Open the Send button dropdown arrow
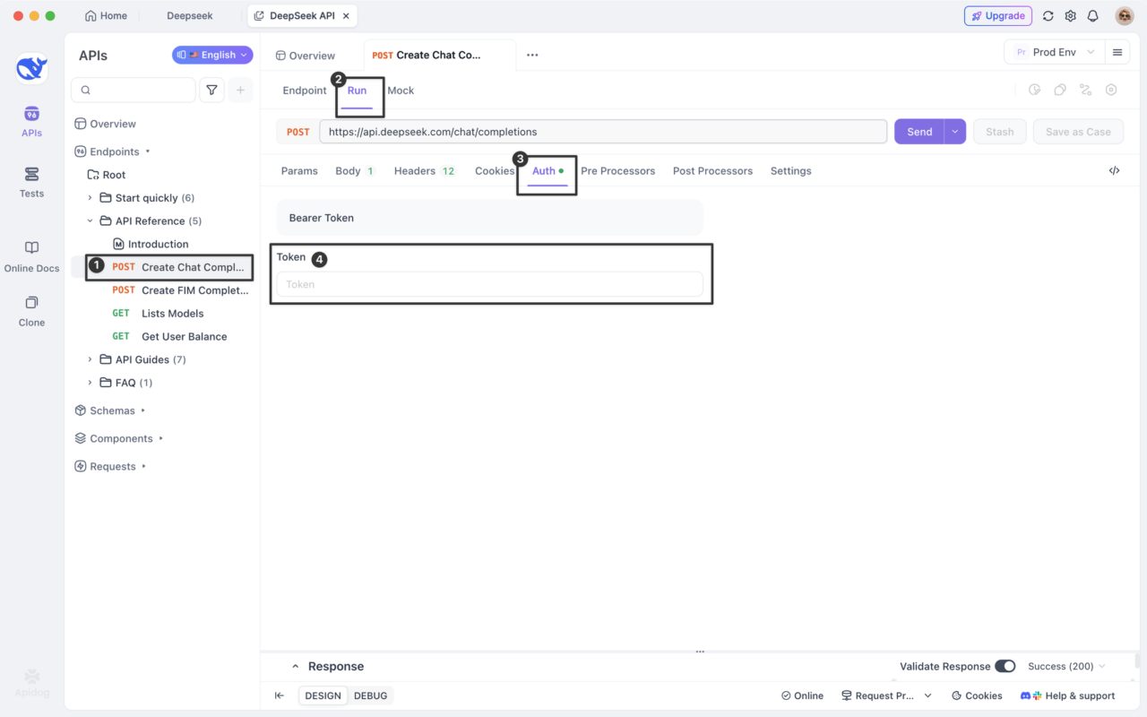This screenshot has width=1147, height=717. [x=955, y=132]
